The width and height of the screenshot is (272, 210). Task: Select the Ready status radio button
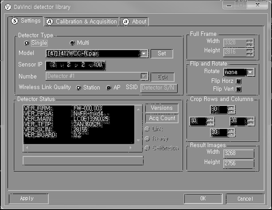(x=147, y=139)
